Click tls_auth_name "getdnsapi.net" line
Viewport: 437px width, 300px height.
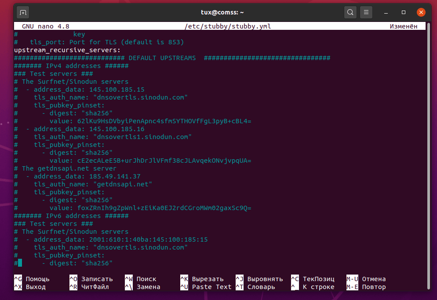click(x=83, y=184)
